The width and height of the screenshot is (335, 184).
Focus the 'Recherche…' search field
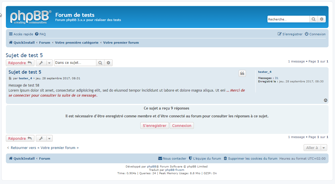pos(288,19)
